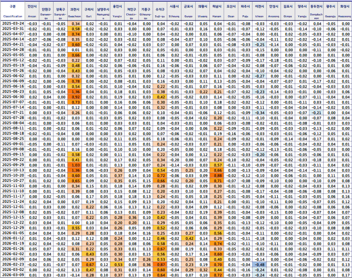Click Icheon's -0.48 cell on 2026-02-23
Image resolution: width=352 pixels, height=278 pixels.
(259, 265)
